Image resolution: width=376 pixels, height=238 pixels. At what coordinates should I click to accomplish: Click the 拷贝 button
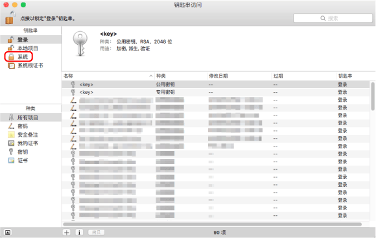[97, 232]
